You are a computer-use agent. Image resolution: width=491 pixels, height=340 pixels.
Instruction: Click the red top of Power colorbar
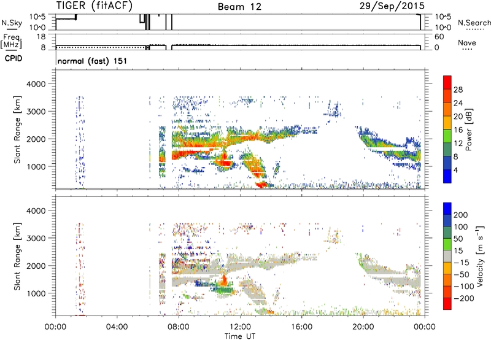tap(447, 83)
